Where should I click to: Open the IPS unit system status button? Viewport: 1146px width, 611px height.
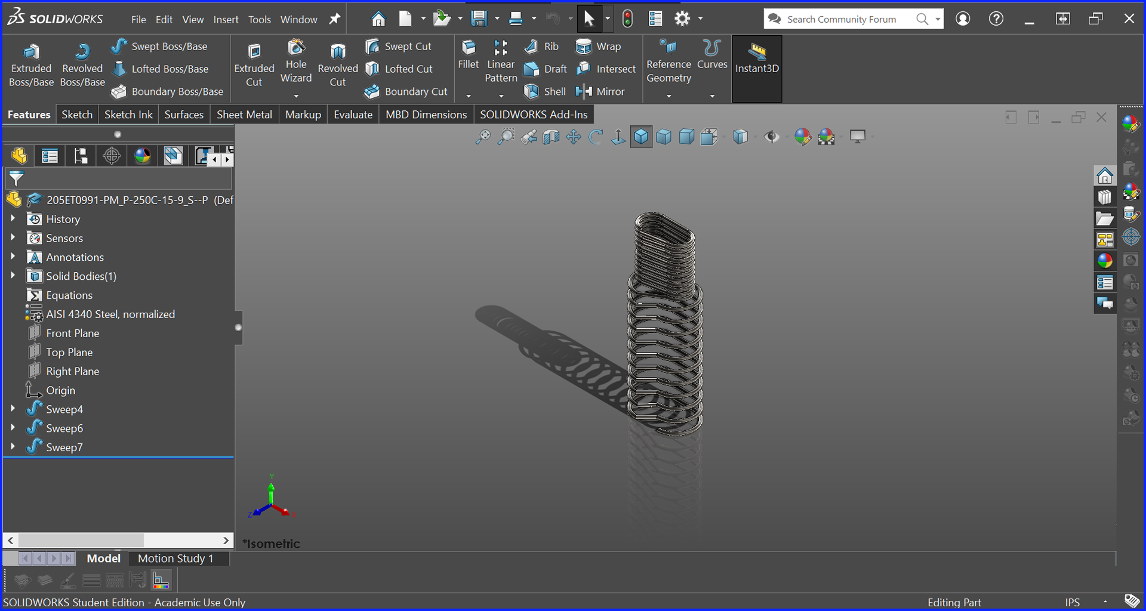pyautogui.click(x=1072, y=602)
